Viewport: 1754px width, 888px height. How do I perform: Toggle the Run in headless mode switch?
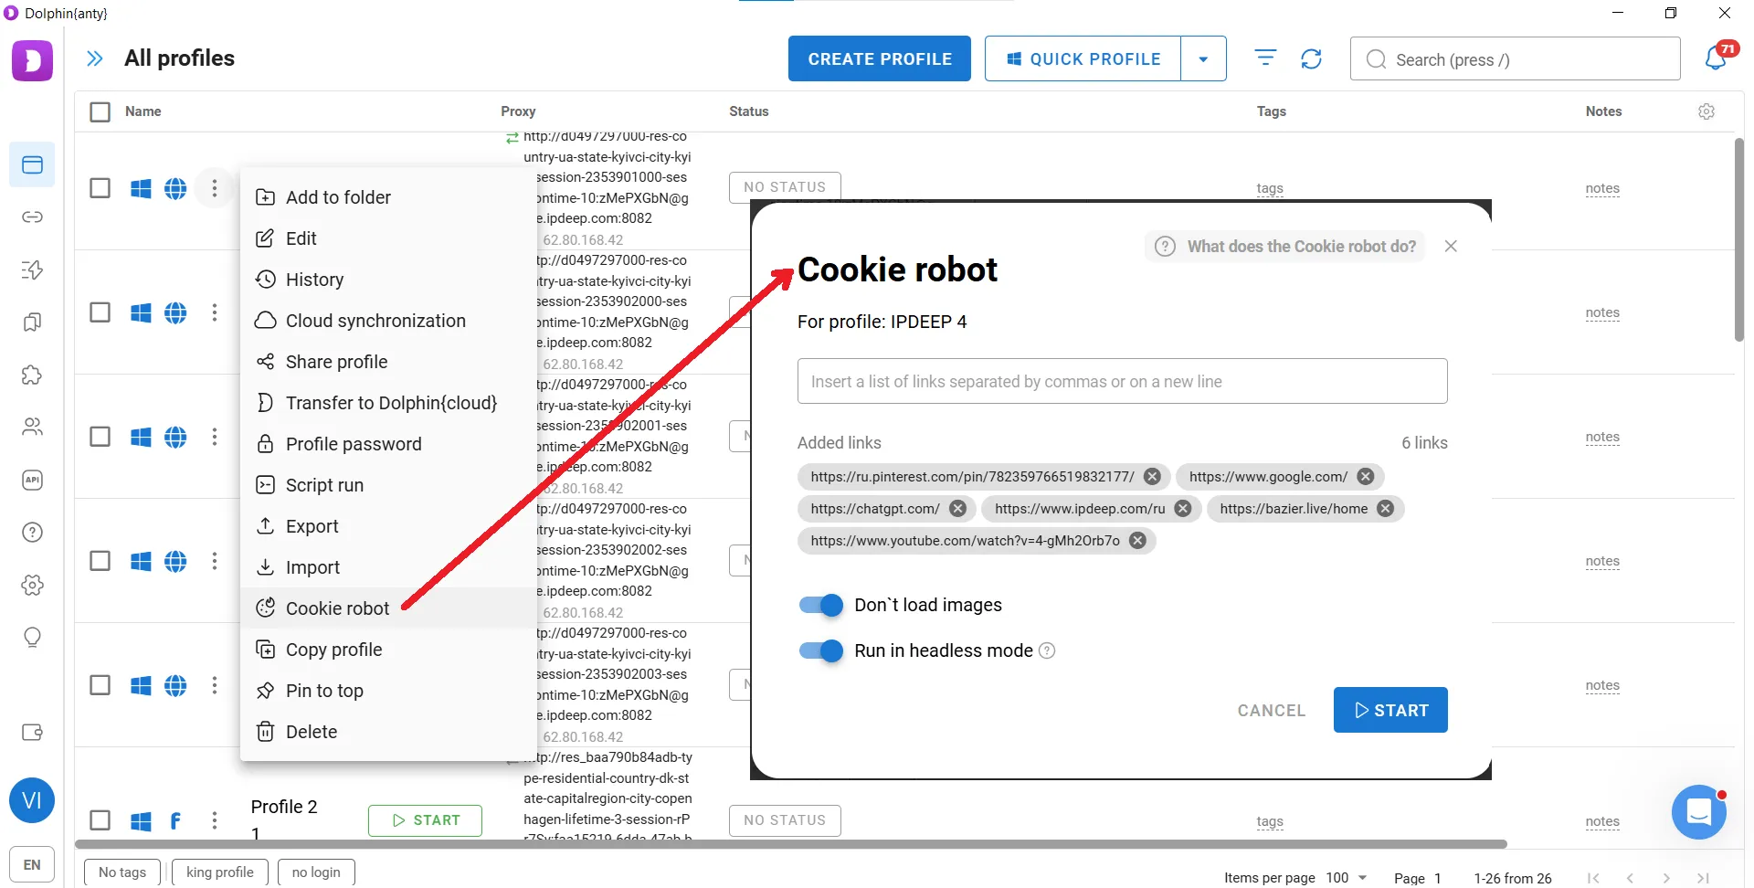pos(820,650)
